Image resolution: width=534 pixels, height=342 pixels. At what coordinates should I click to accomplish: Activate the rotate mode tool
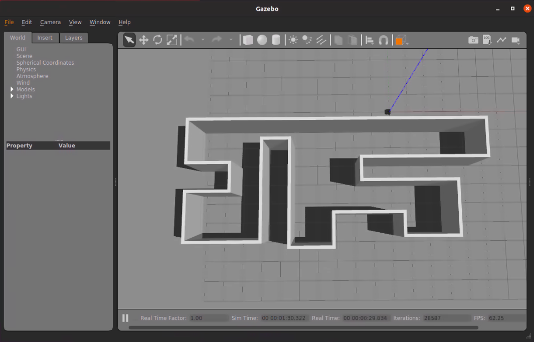pyautogui.click(x=157, y=40)
